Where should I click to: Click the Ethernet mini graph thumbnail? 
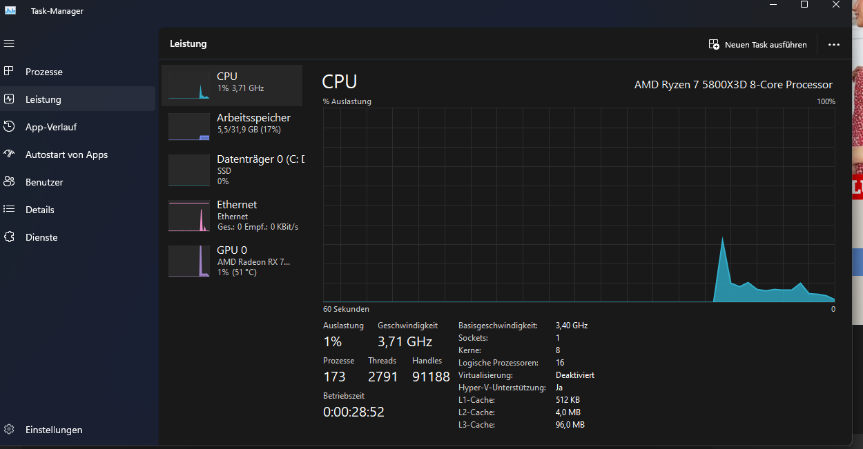(189, 216)
